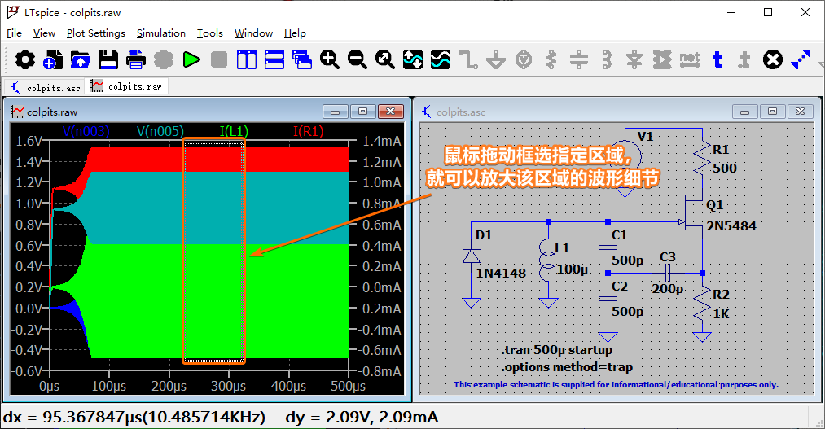Add blue text tool

pos(717,59)
